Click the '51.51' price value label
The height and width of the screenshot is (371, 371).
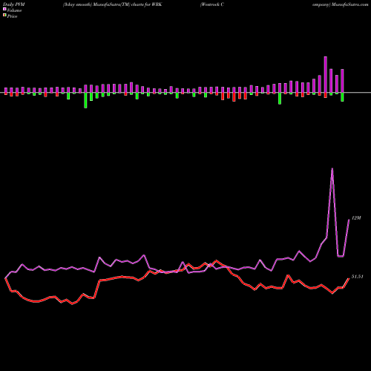point(358,277)
